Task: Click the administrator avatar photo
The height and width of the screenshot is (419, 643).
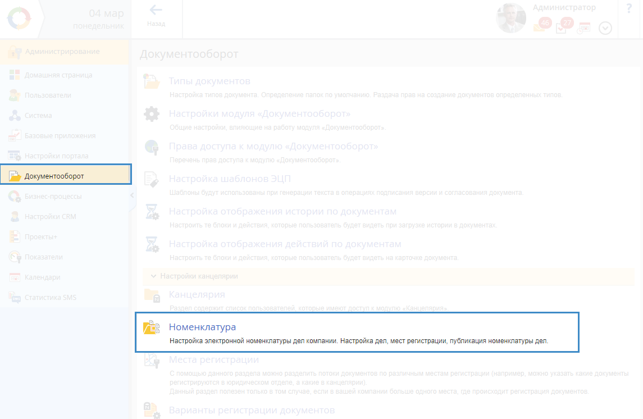Action: point(510,19)
